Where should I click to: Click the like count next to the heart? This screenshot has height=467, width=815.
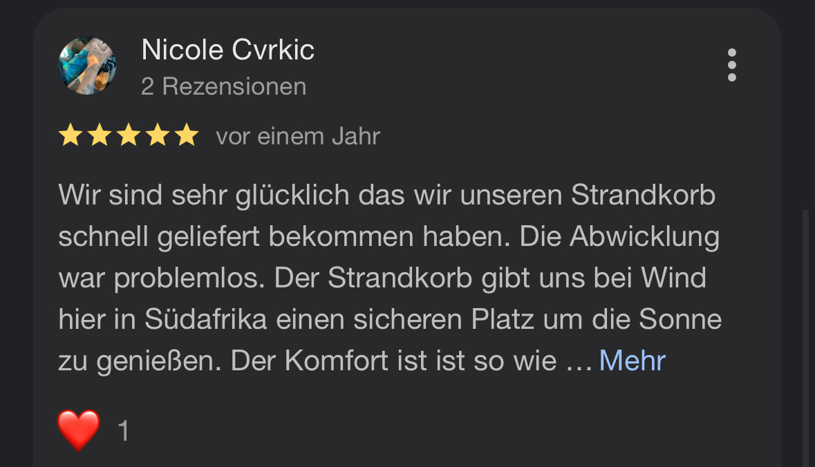pos(124,431)
